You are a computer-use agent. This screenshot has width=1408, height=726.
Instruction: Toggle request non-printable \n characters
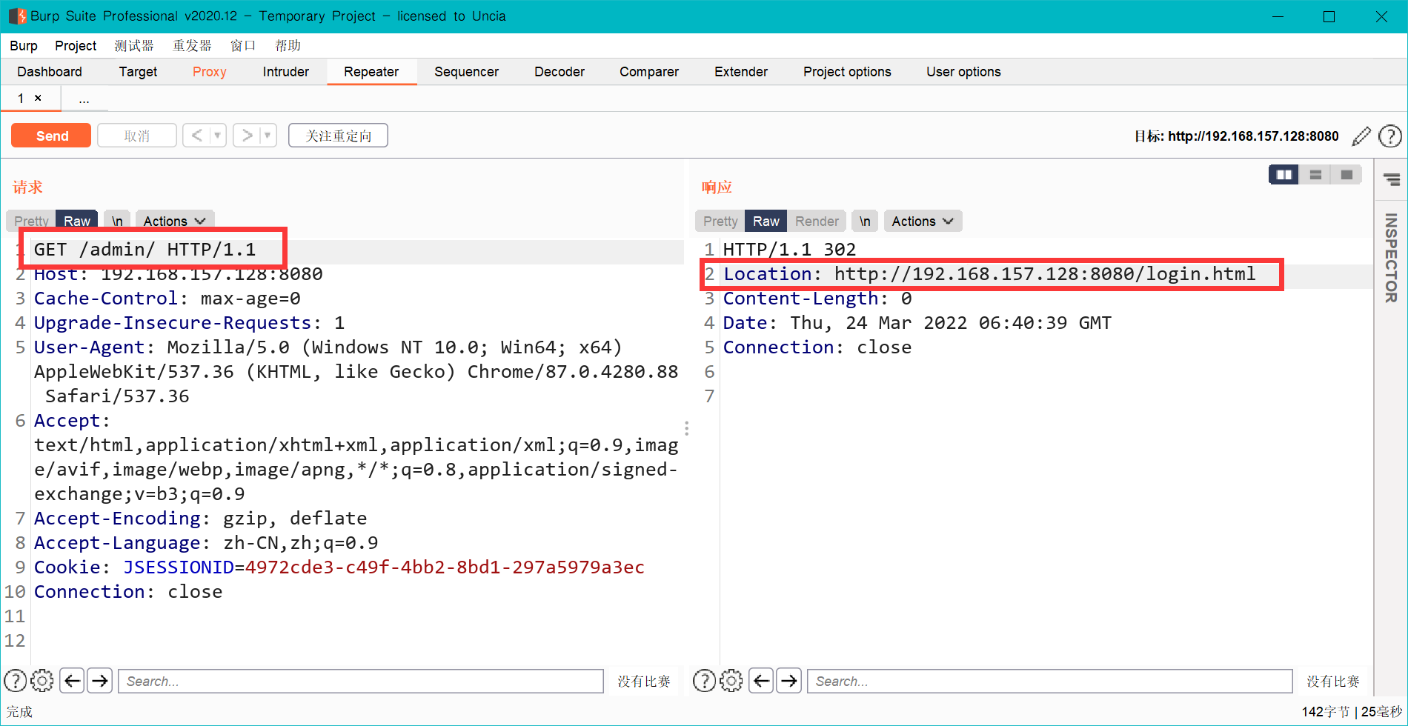(x=117, y=221)
